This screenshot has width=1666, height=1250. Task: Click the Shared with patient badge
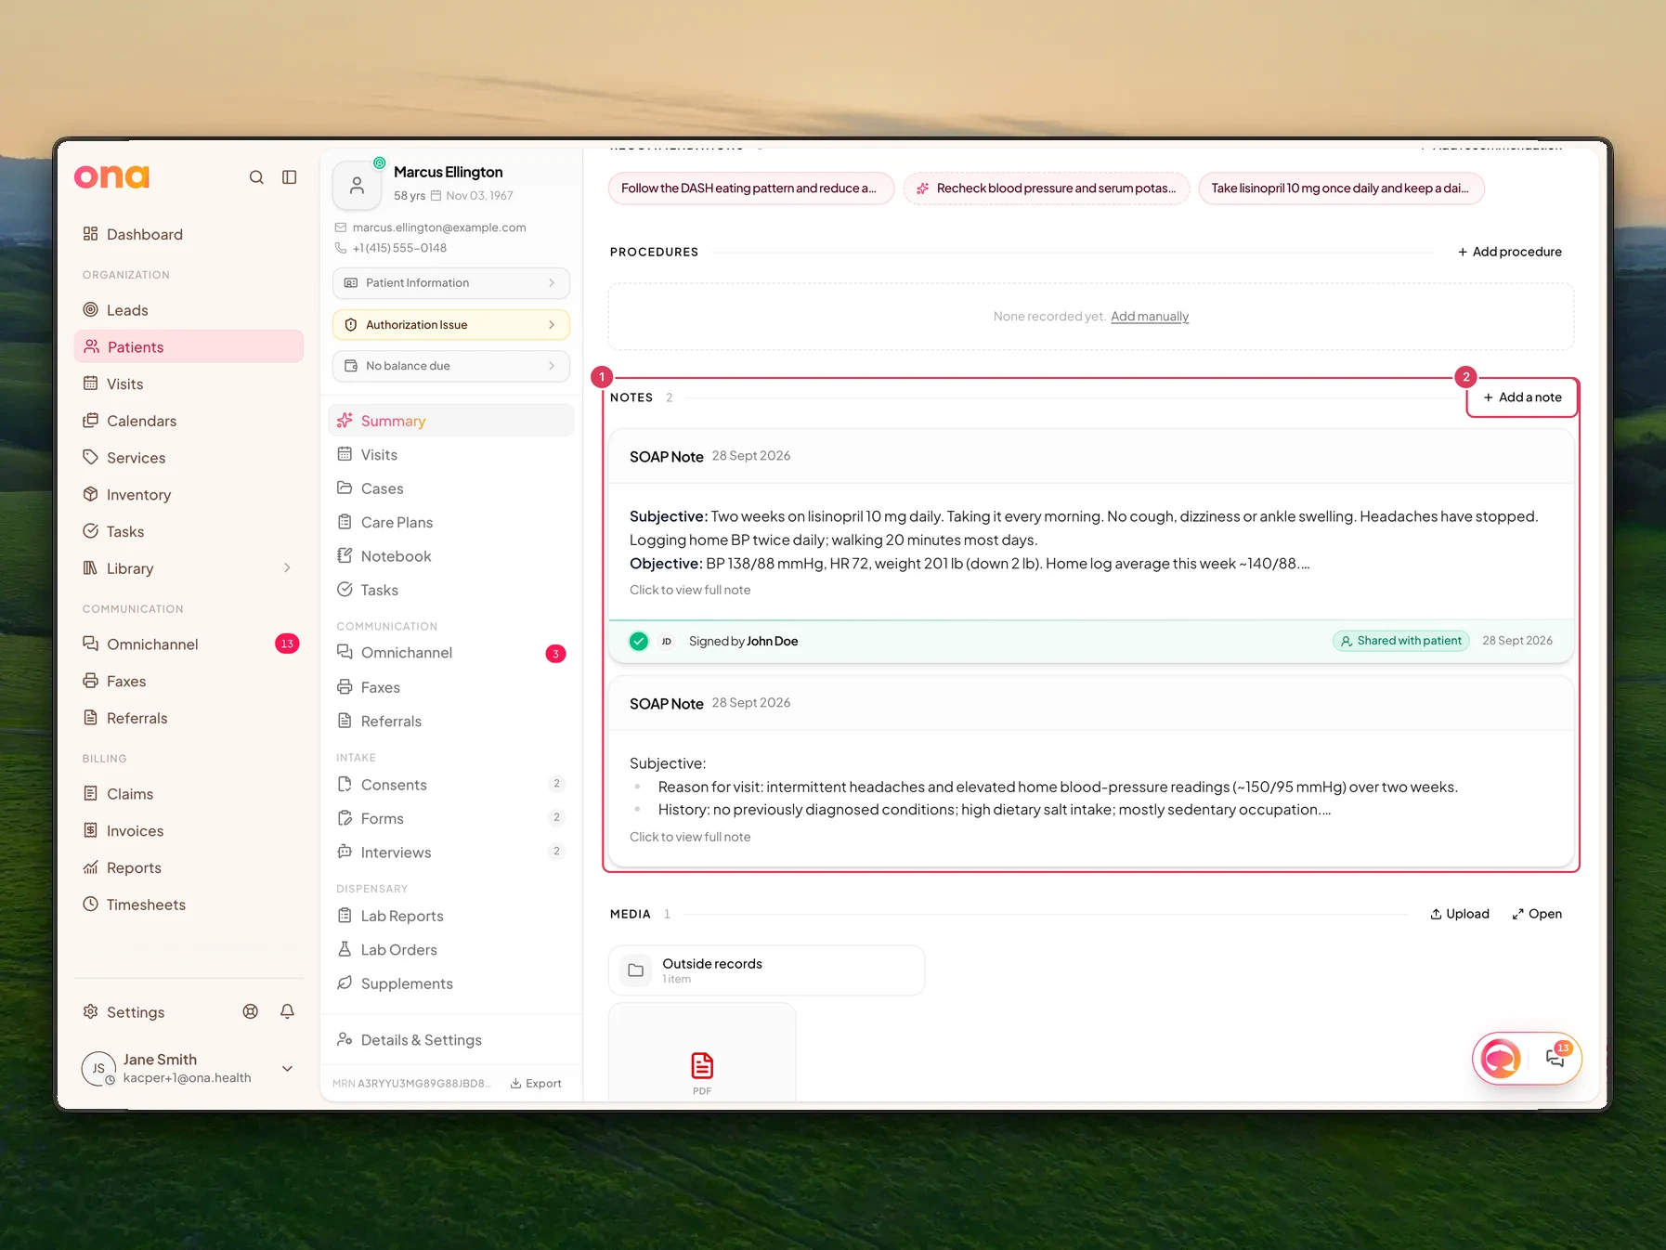tap(1401, 641)
